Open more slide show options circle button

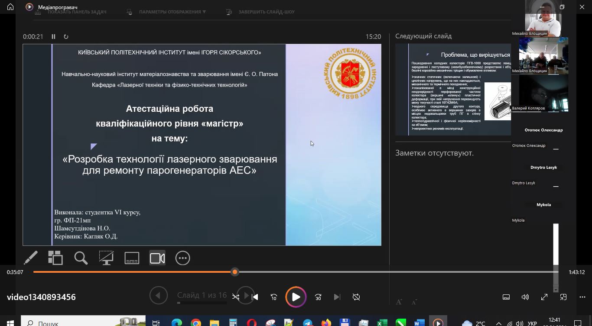coord(182,258)
